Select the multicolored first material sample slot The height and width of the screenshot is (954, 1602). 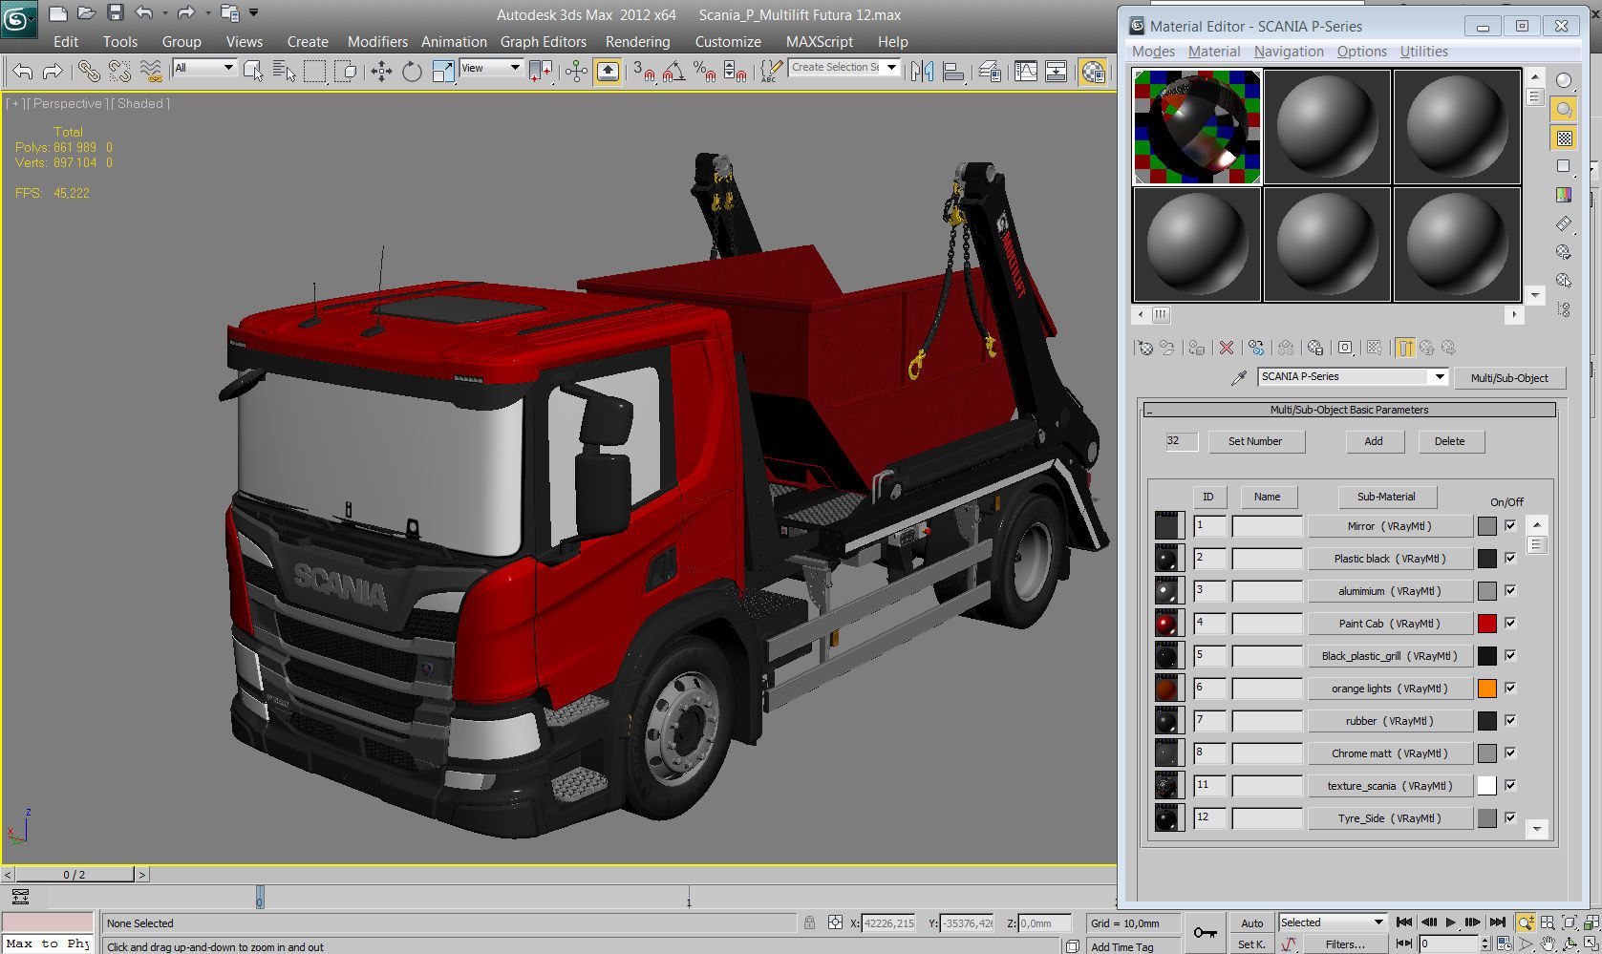[1197, 126]
